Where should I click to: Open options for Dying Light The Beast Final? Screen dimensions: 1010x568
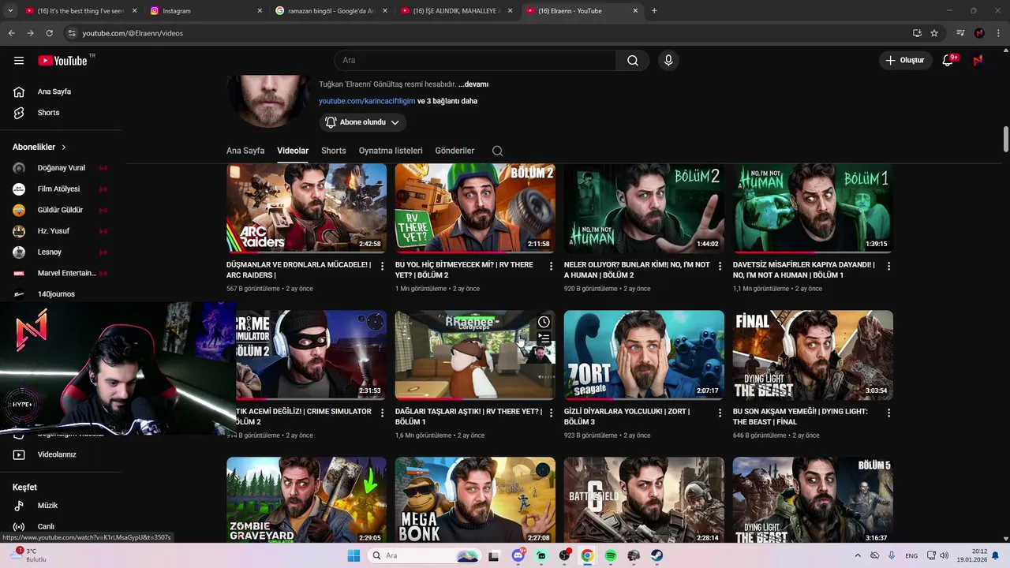pyautogui.click(x=888, y=413)
